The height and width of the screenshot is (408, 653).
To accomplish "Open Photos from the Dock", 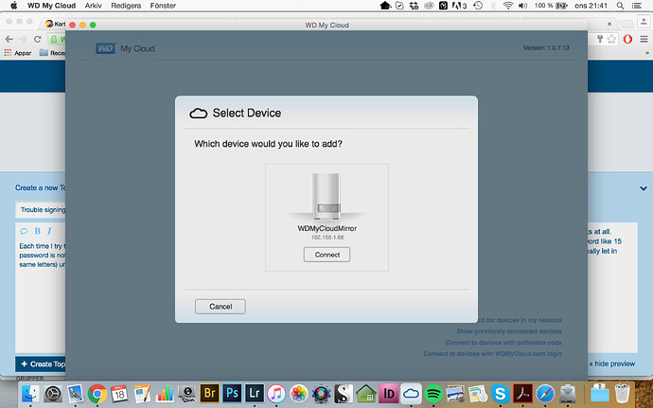I will [x=298, y=393].
